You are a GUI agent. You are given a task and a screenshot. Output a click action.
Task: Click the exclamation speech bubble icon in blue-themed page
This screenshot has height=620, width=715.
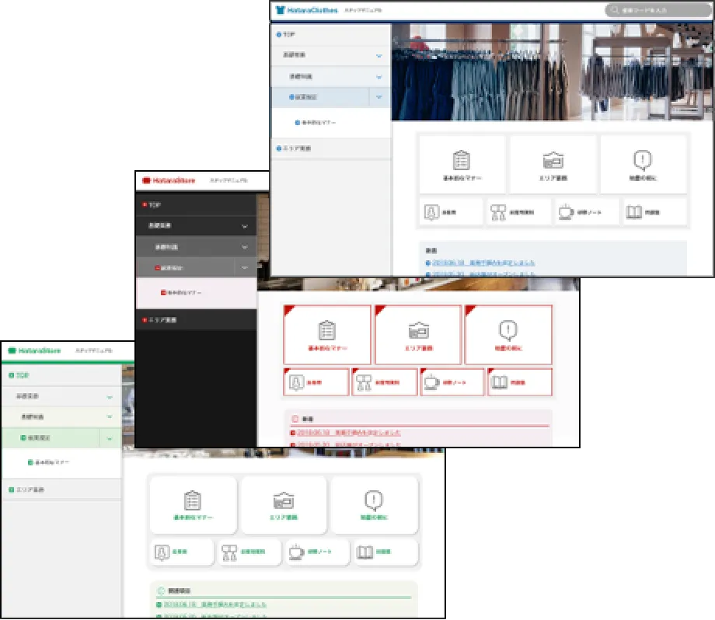point(642,161)
